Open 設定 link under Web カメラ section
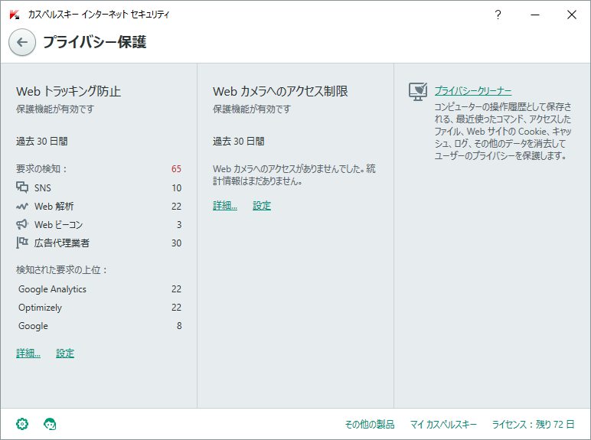This screenshot has width=591, height=440. 262,205
